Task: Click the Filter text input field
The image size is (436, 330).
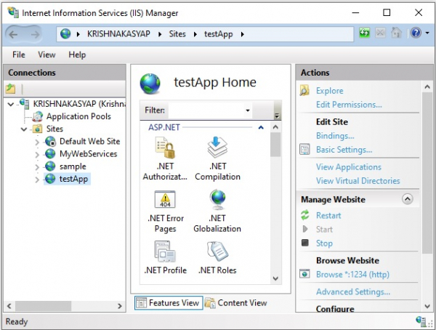Action: click(206, 110)
